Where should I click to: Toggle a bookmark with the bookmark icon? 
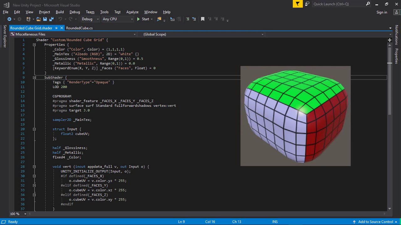click(203, 19)
